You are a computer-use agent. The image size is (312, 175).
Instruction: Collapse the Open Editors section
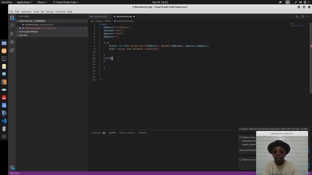pos(52,21)
